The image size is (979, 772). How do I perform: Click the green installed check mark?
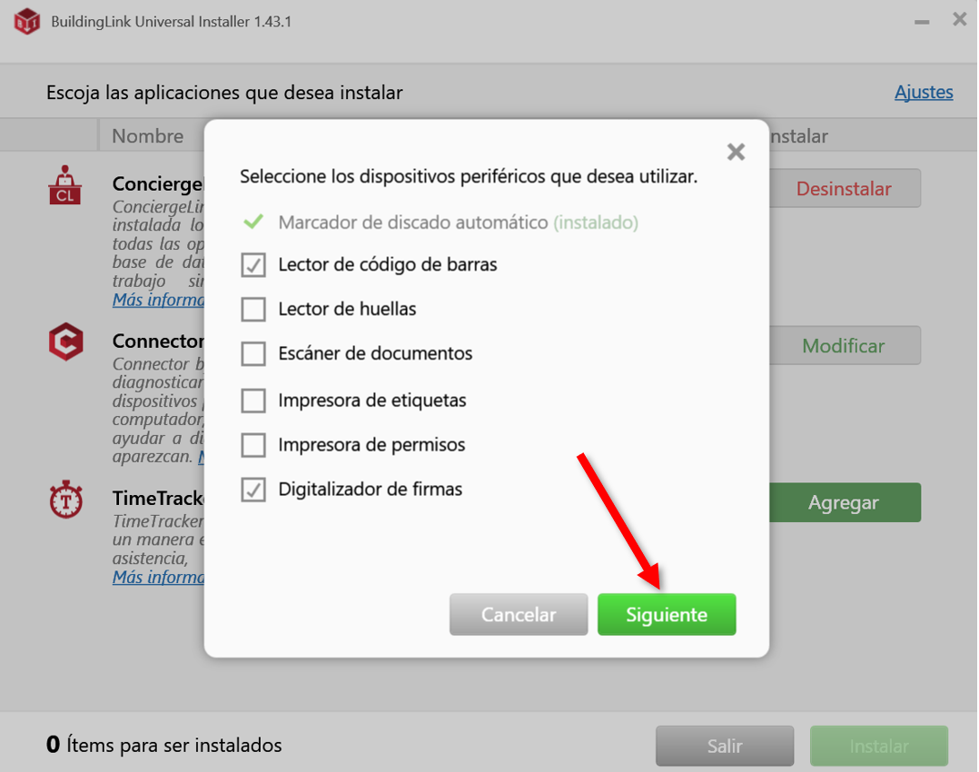click(x=253, y=222)
